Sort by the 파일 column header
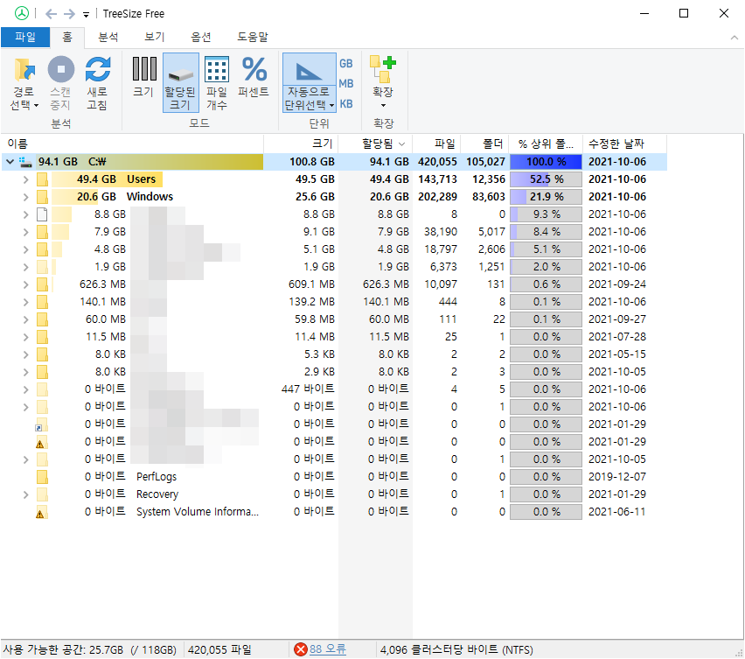This screenshot has height=659, width=745. pyautogui.click(x=436, y=144)
